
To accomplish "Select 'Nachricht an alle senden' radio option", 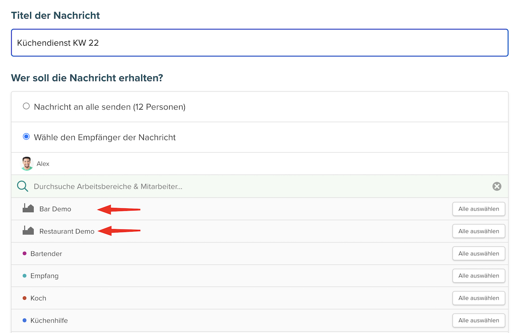I will point(26,106).
